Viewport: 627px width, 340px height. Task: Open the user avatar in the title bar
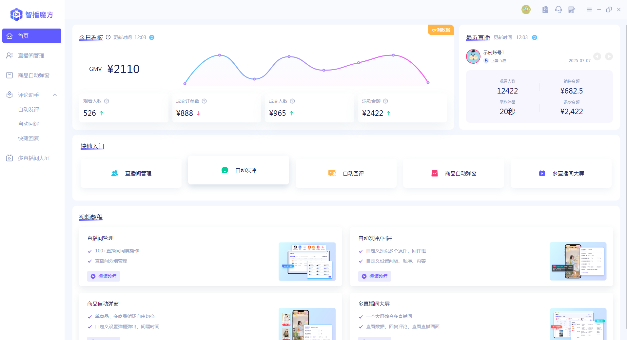(526, 10)
